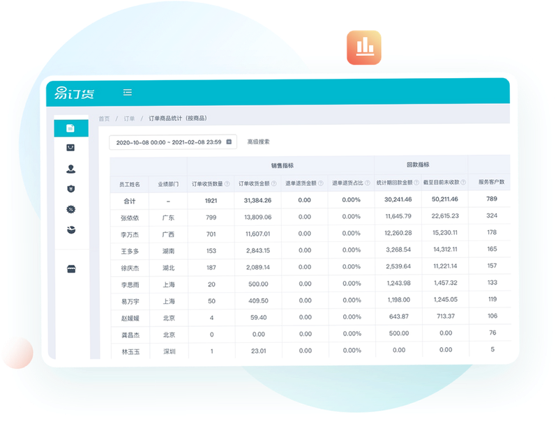Click the calendar icon in the date range field
This screenshot has width=558, height=421.
click(x=229, y=141)
